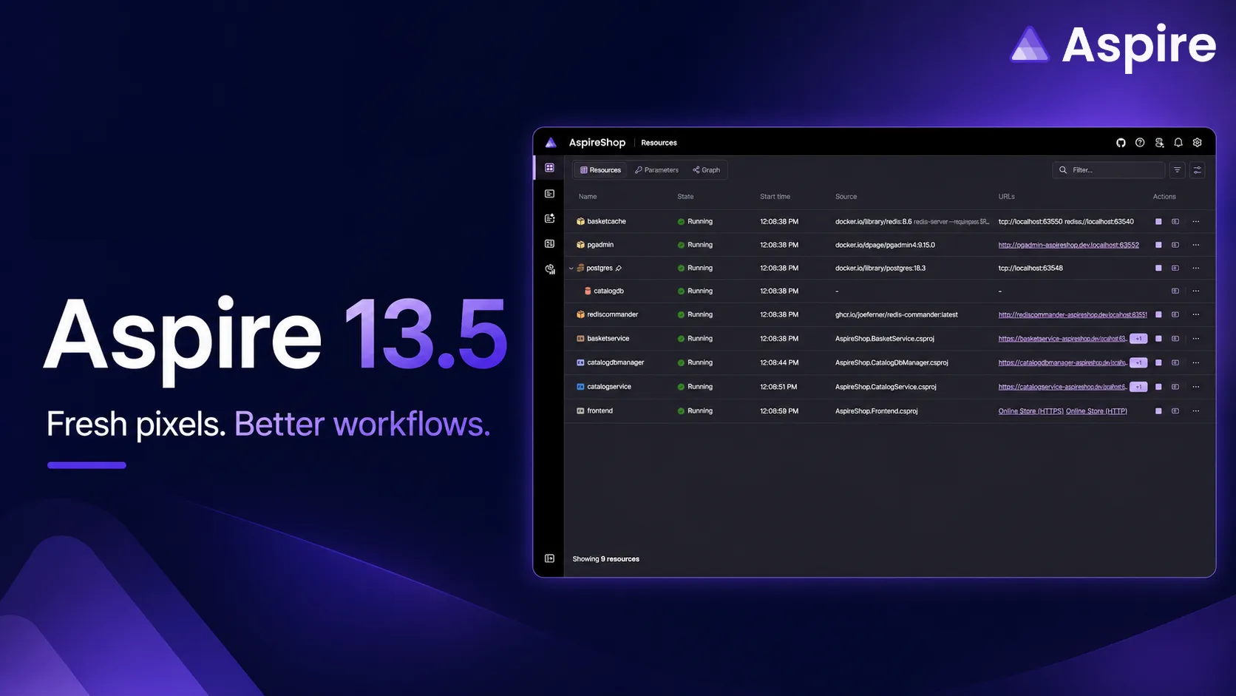Select the catalogservice resource name
The image size is (1236, 696).
point(609,387)
